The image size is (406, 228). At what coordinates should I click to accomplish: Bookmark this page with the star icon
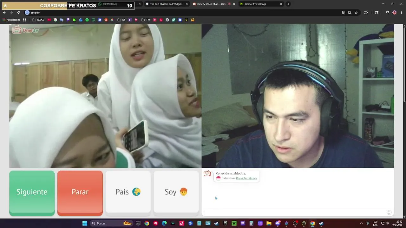point(356,13)
